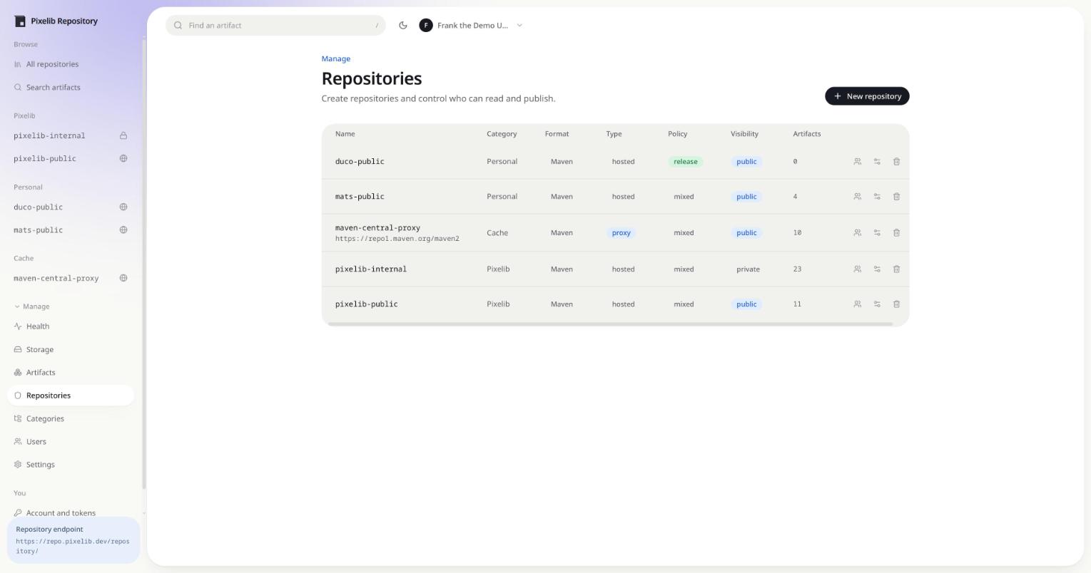Click the Manage breadcrumb link
1091x573 pixels.
[x=336, y=58]
